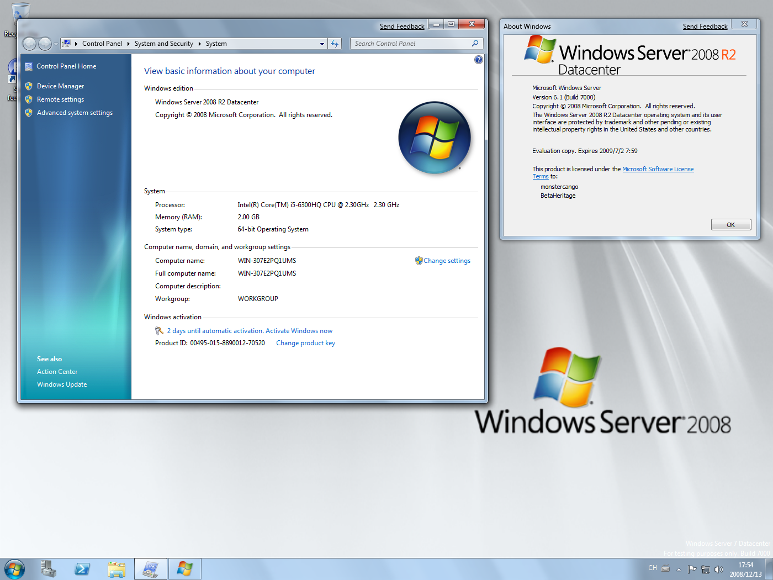Image resolution: width=773 pixels, height=580 pixels.
Task: Open Windows Explorer folder taskbar icon
Action: pos(117,569)
